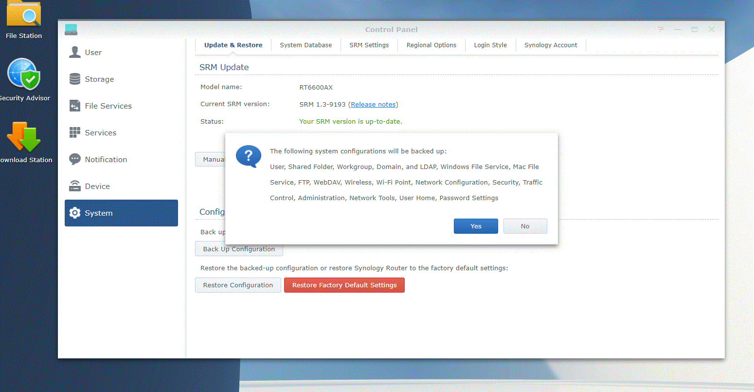The width and height of the screenshot is (754, 392).
Task: Switch to the SRM Settings tab
Action: click(x=369, y=45)
